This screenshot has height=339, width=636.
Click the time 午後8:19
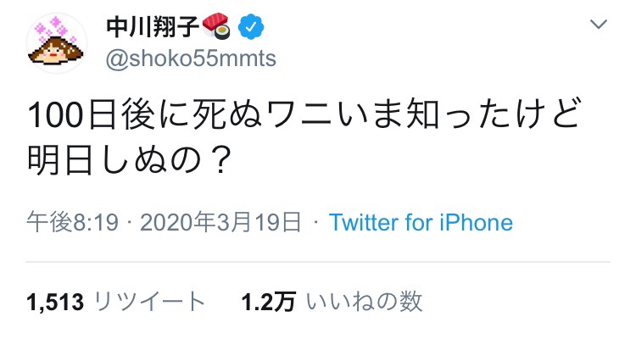point(73,223)
